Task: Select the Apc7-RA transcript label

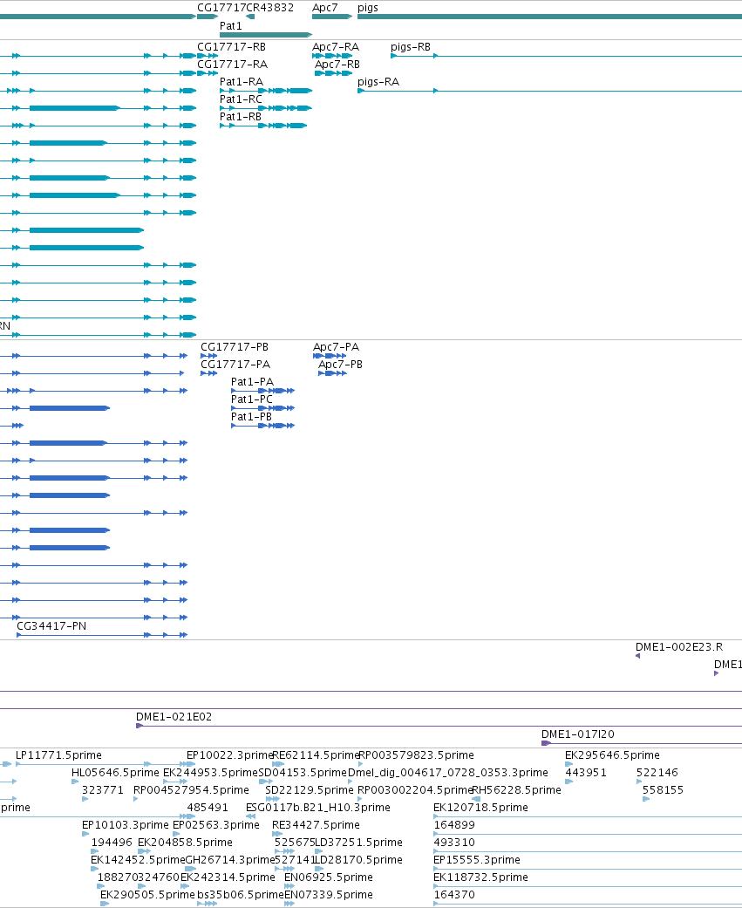Action: point(336,47)
